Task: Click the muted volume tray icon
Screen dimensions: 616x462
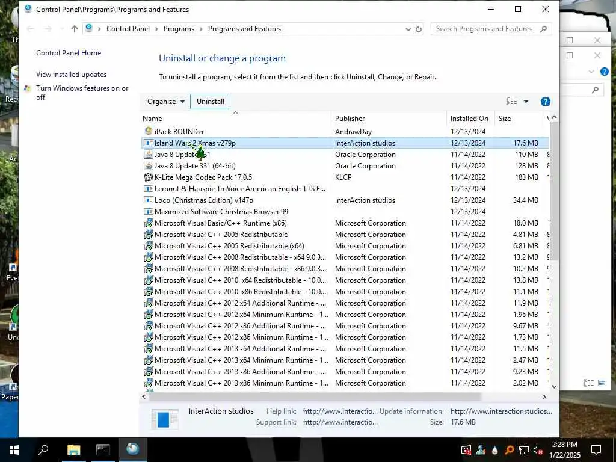Action: [x=538, y=450]
